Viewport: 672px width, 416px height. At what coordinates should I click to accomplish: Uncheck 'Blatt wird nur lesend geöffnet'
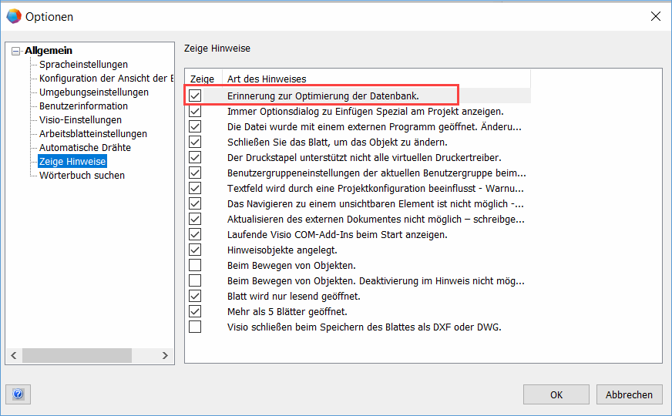[x=196, y=296]
